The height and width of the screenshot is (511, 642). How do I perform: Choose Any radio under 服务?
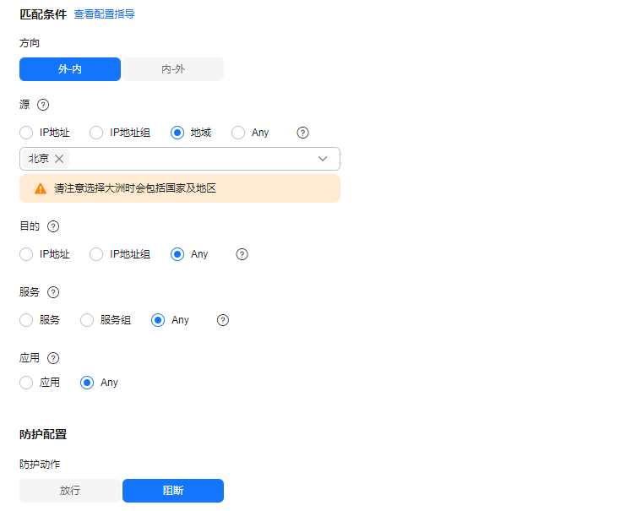158,320
